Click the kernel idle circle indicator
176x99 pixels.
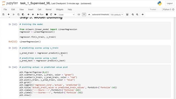(173, 9)
